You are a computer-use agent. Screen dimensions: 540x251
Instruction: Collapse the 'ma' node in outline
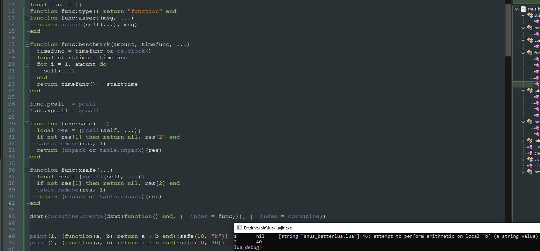523,28
